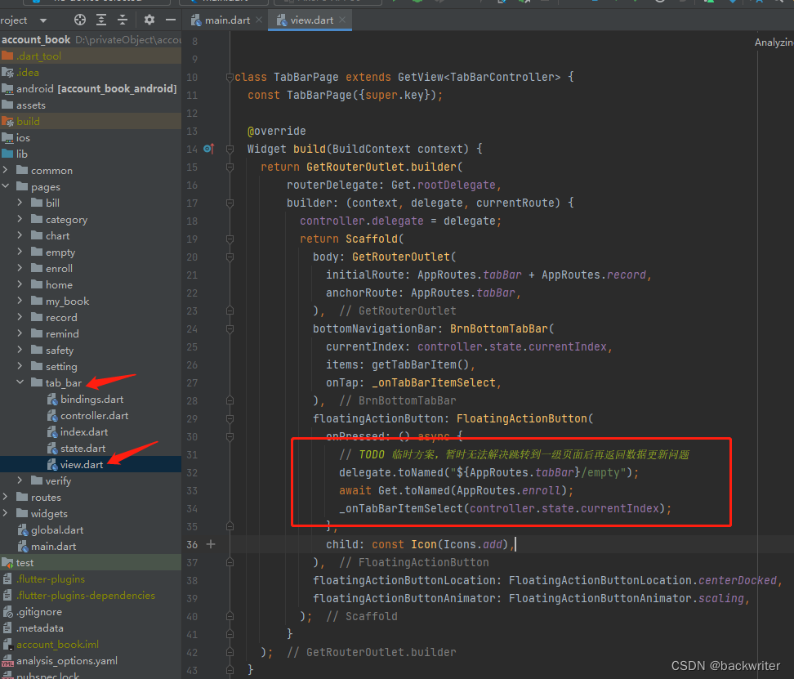Close the view.dart tab
The height and width of the screenshot is (679, 794).
coord(342,20)
